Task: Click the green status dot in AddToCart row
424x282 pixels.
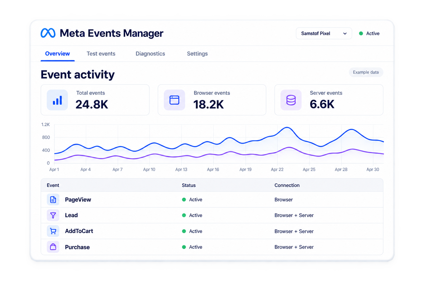Action: pos(184,231)
